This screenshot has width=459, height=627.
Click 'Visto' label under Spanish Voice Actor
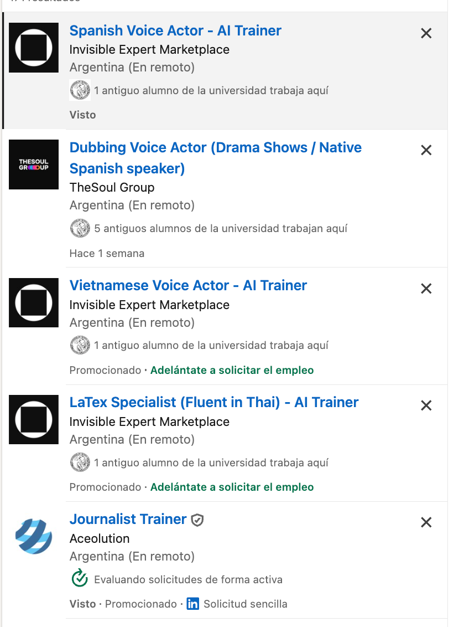[x=82, y=115]
